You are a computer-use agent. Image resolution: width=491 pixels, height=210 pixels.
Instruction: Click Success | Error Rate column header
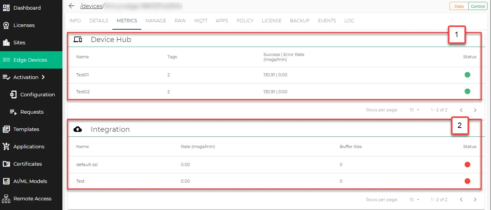click(284, 57)
